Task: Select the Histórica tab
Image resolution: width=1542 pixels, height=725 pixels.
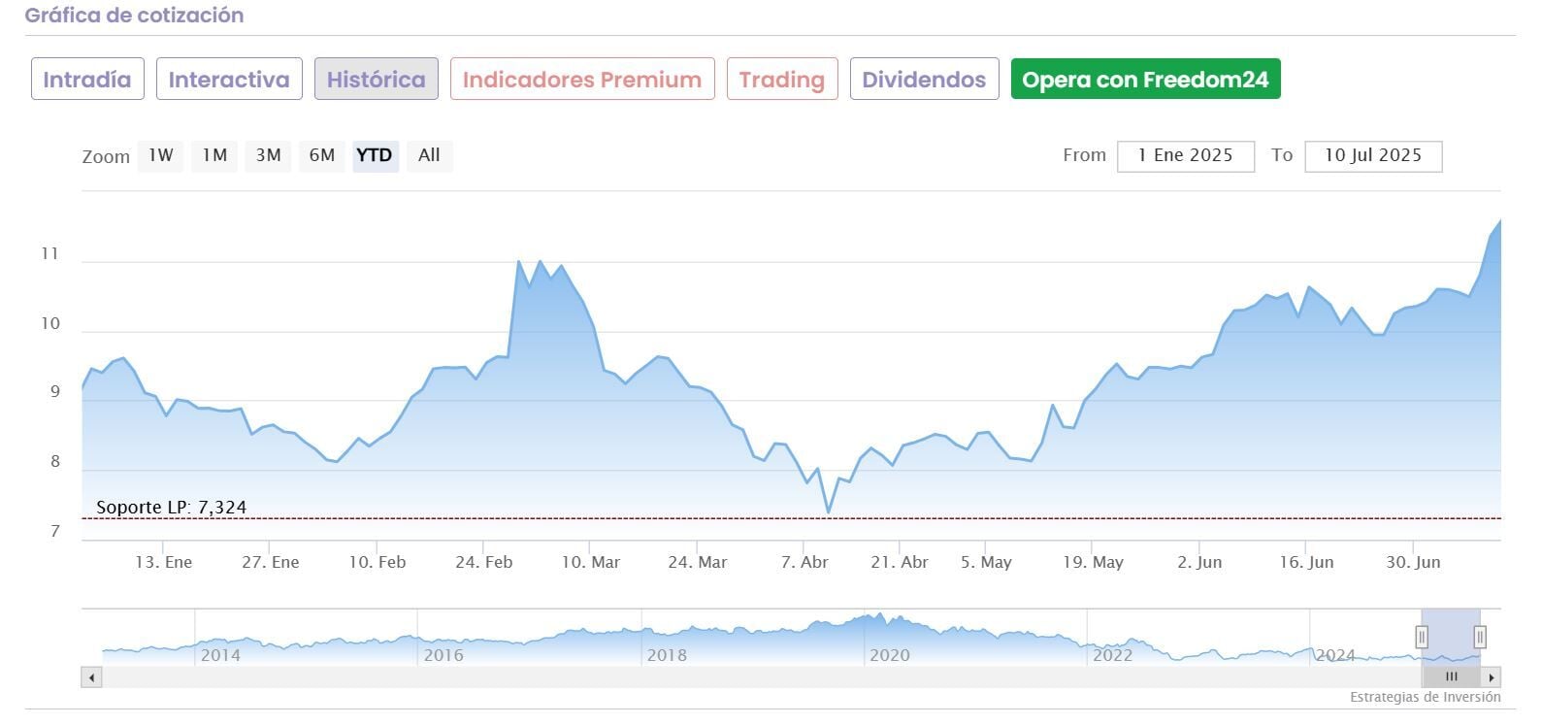Action: point(376,80)
